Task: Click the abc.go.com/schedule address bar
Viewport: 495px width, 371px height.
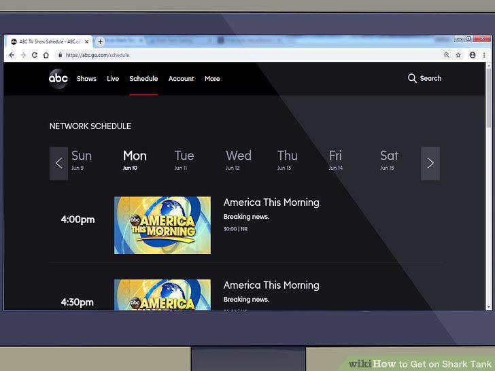Action: pos(250,55)
